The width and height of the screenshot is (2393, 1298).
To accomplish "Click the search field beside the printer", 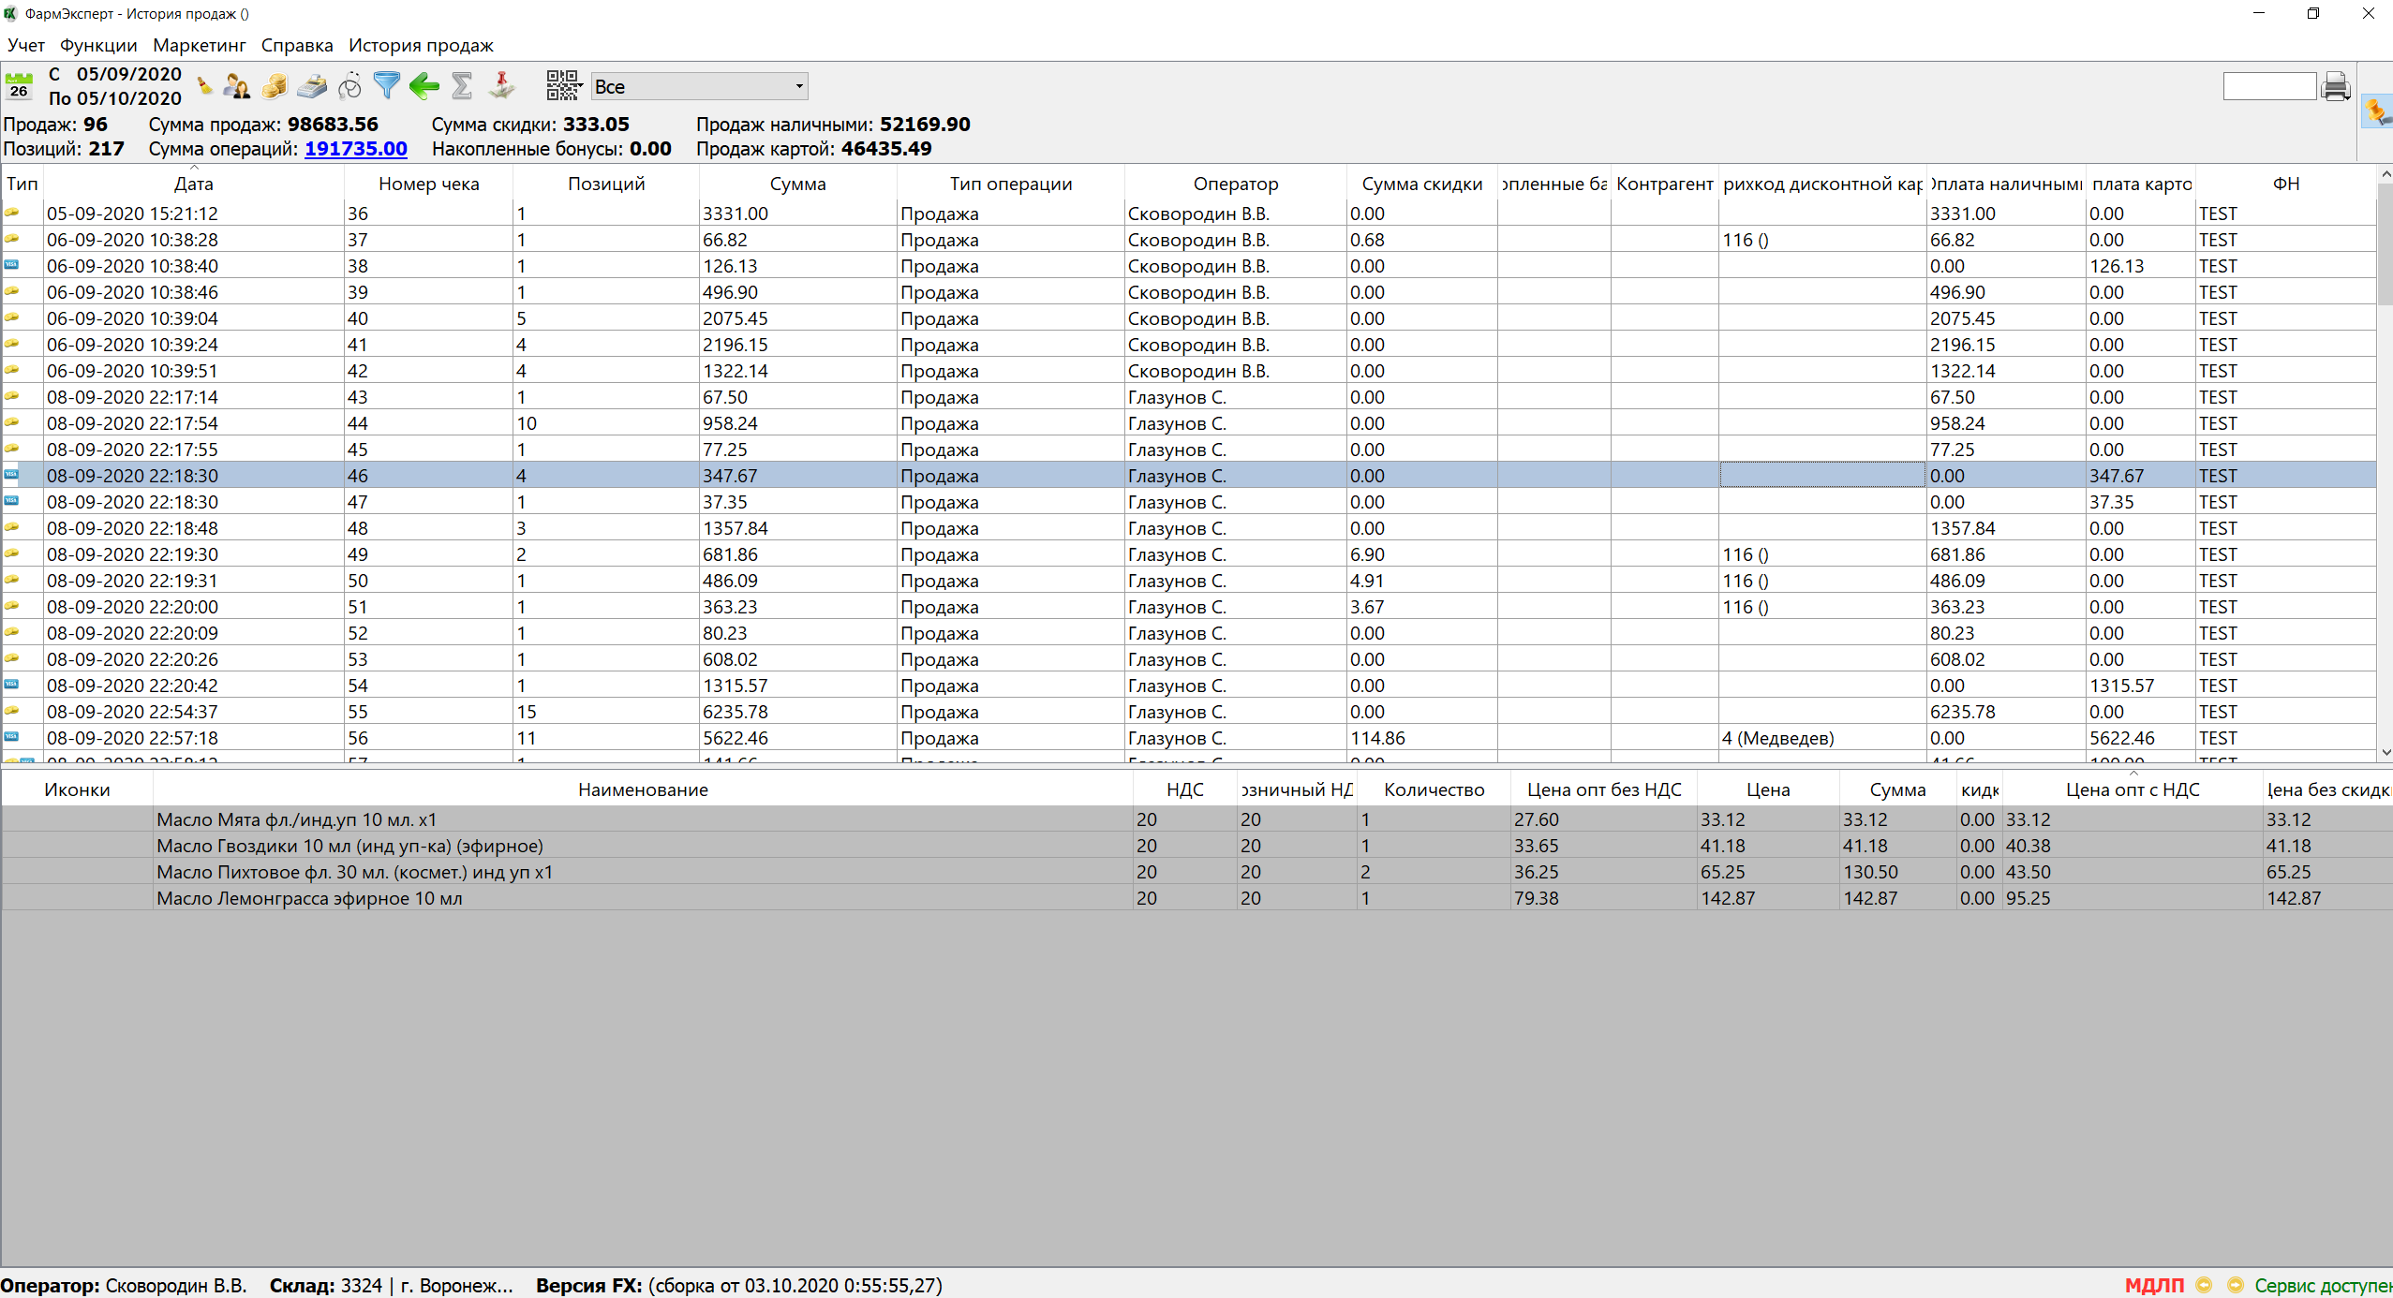I will [x=2268, y=87].
